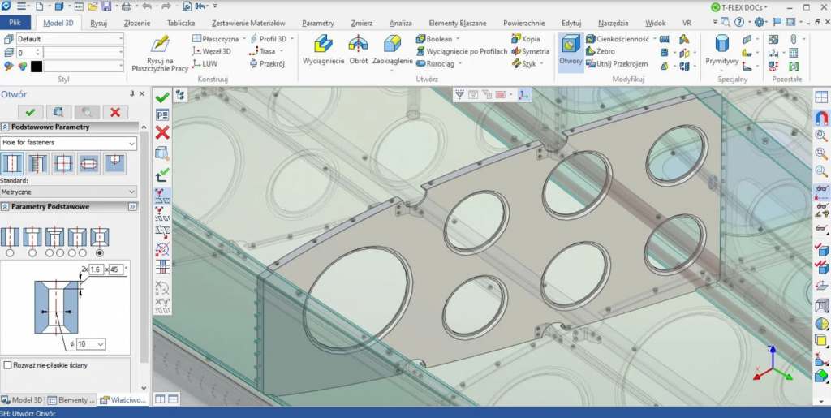Click the black color swatch in Styl
Image resolution: width=831 pixels, height=418 pixels.
tap(37, 67)
